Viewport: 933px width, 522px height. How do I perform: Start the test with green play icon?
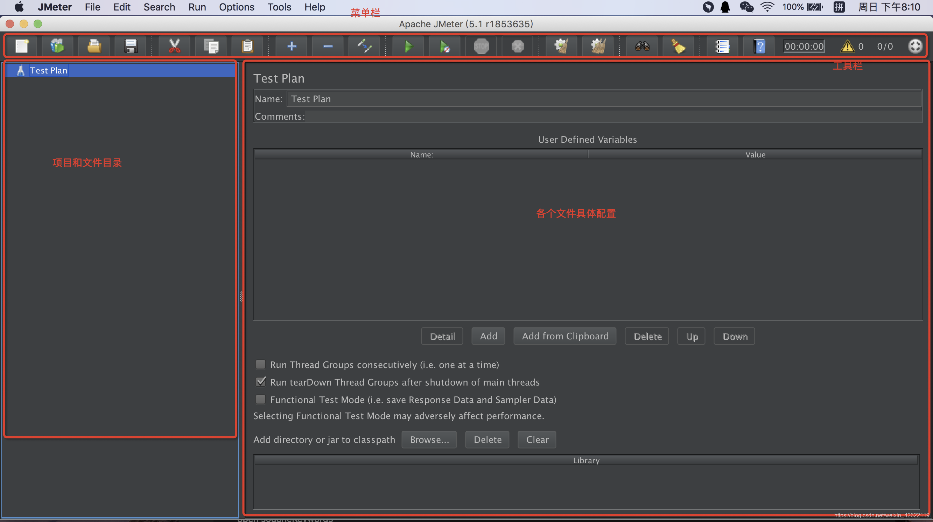408,46
